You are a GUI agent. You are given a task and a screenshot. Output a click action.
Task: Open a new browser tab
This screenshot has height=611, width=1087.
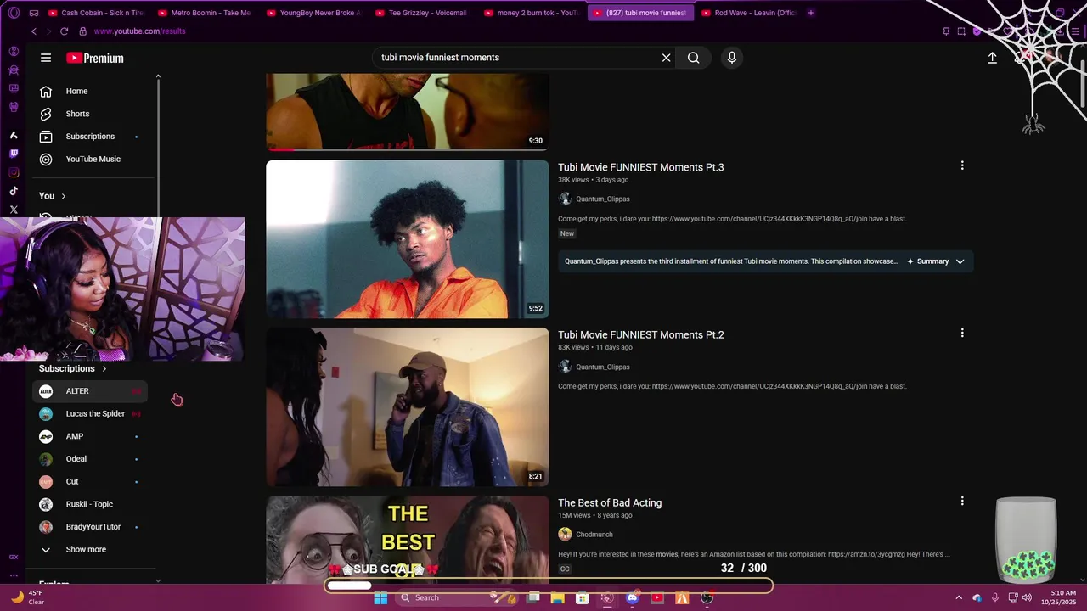[811, 13]
